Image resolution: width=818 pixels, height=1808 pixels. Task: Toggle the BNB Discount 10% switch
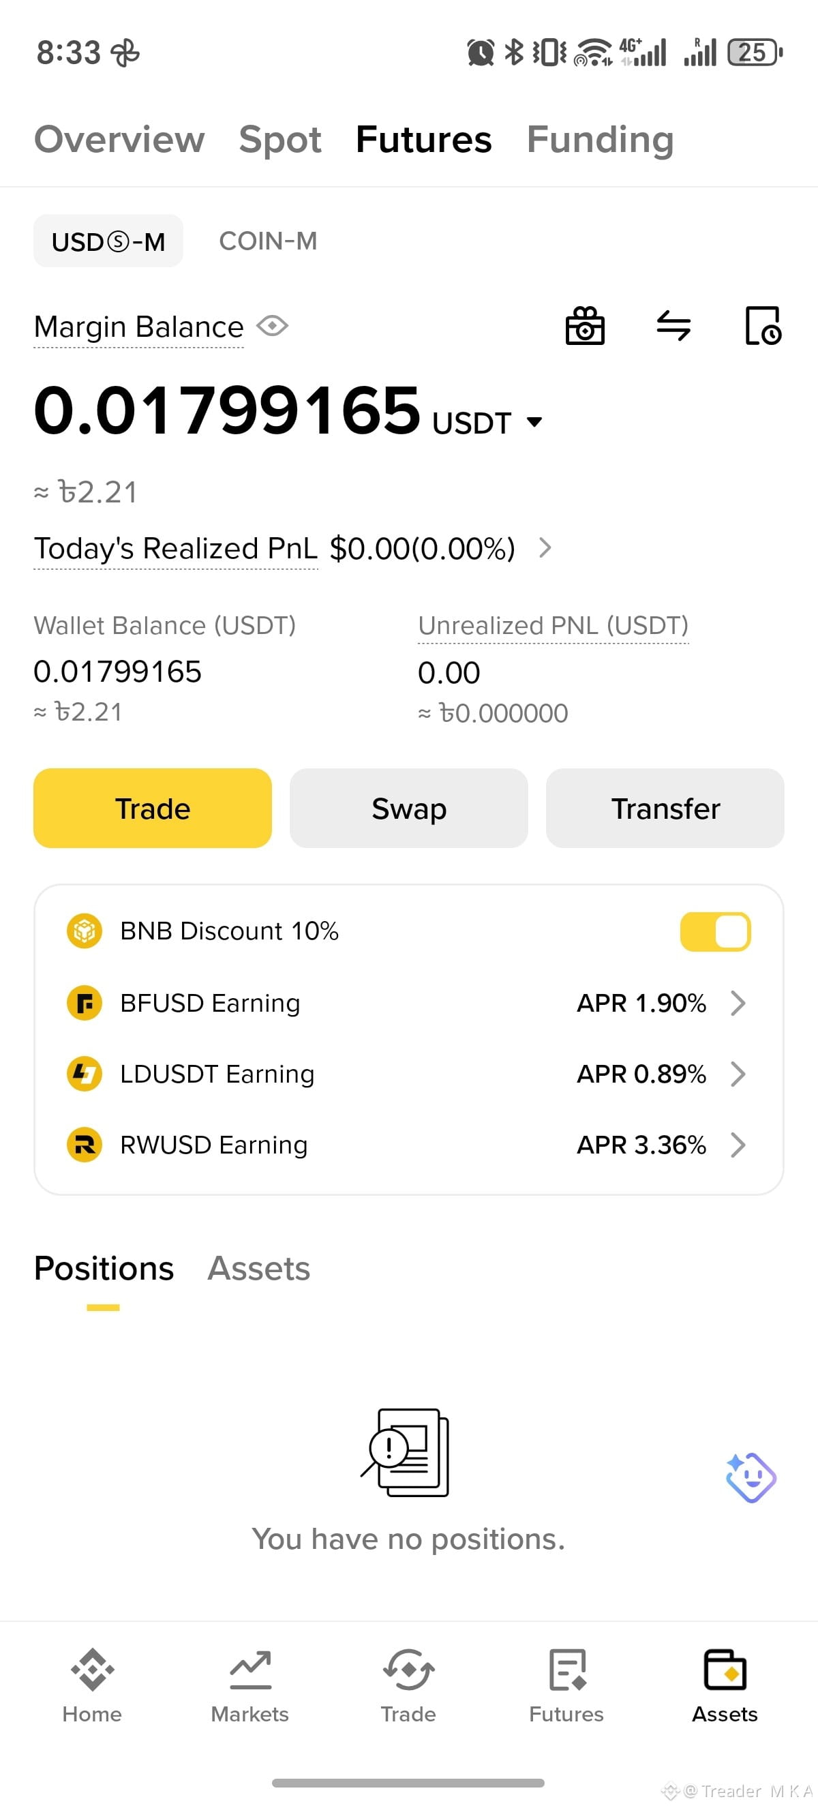(x=715, y=931)
